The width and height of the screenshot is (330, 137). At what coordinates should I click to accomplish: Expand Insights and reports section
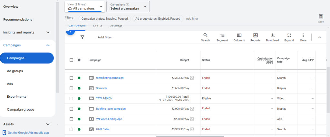coord(48,33)
